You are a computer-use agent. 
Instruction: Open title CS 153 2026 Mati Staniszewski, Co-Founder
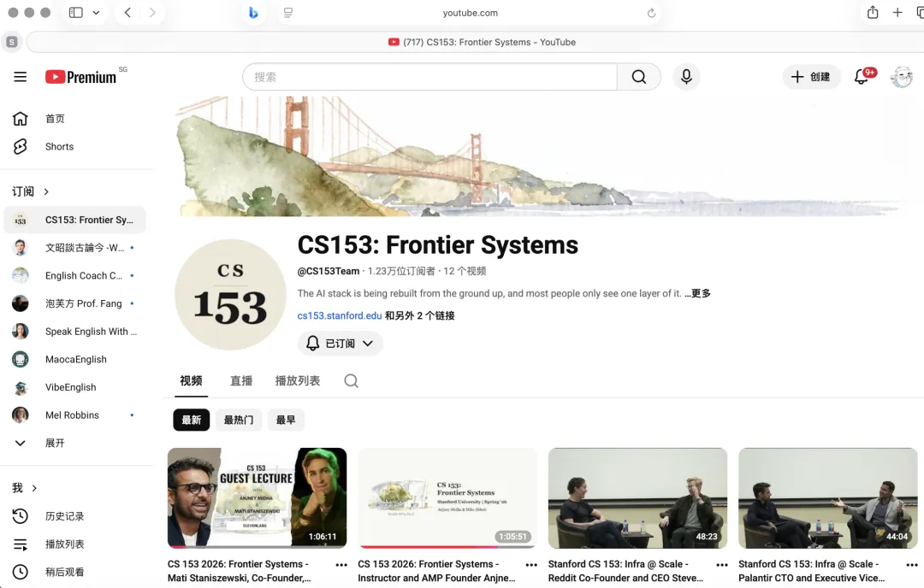pos(240,571)
